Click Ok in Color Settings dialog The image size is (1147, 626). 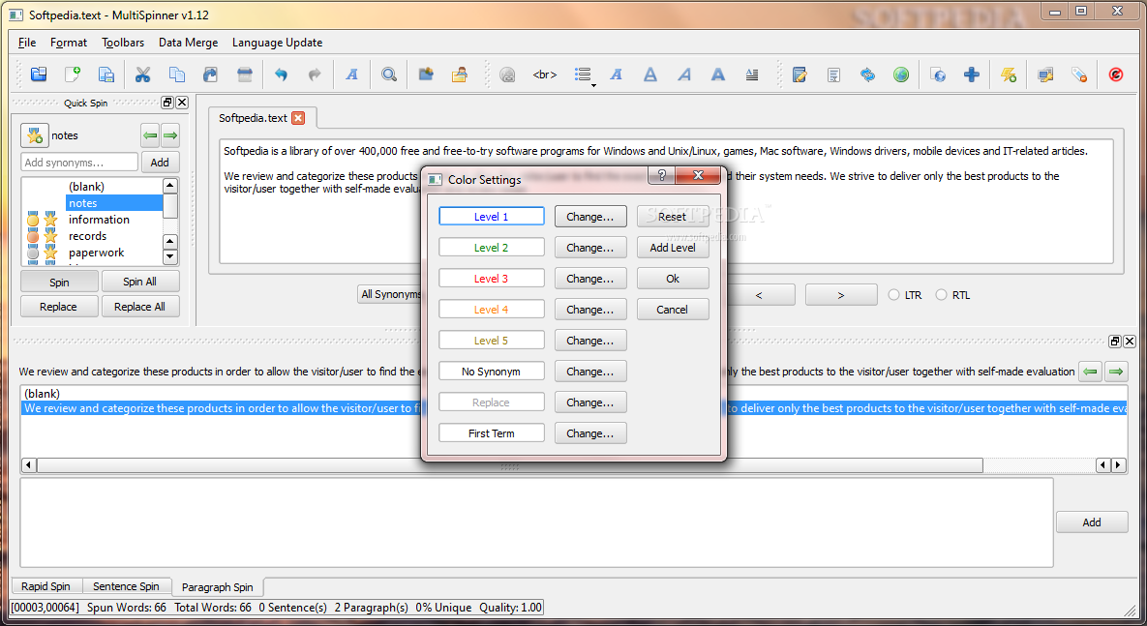click(x=673, y=279)
